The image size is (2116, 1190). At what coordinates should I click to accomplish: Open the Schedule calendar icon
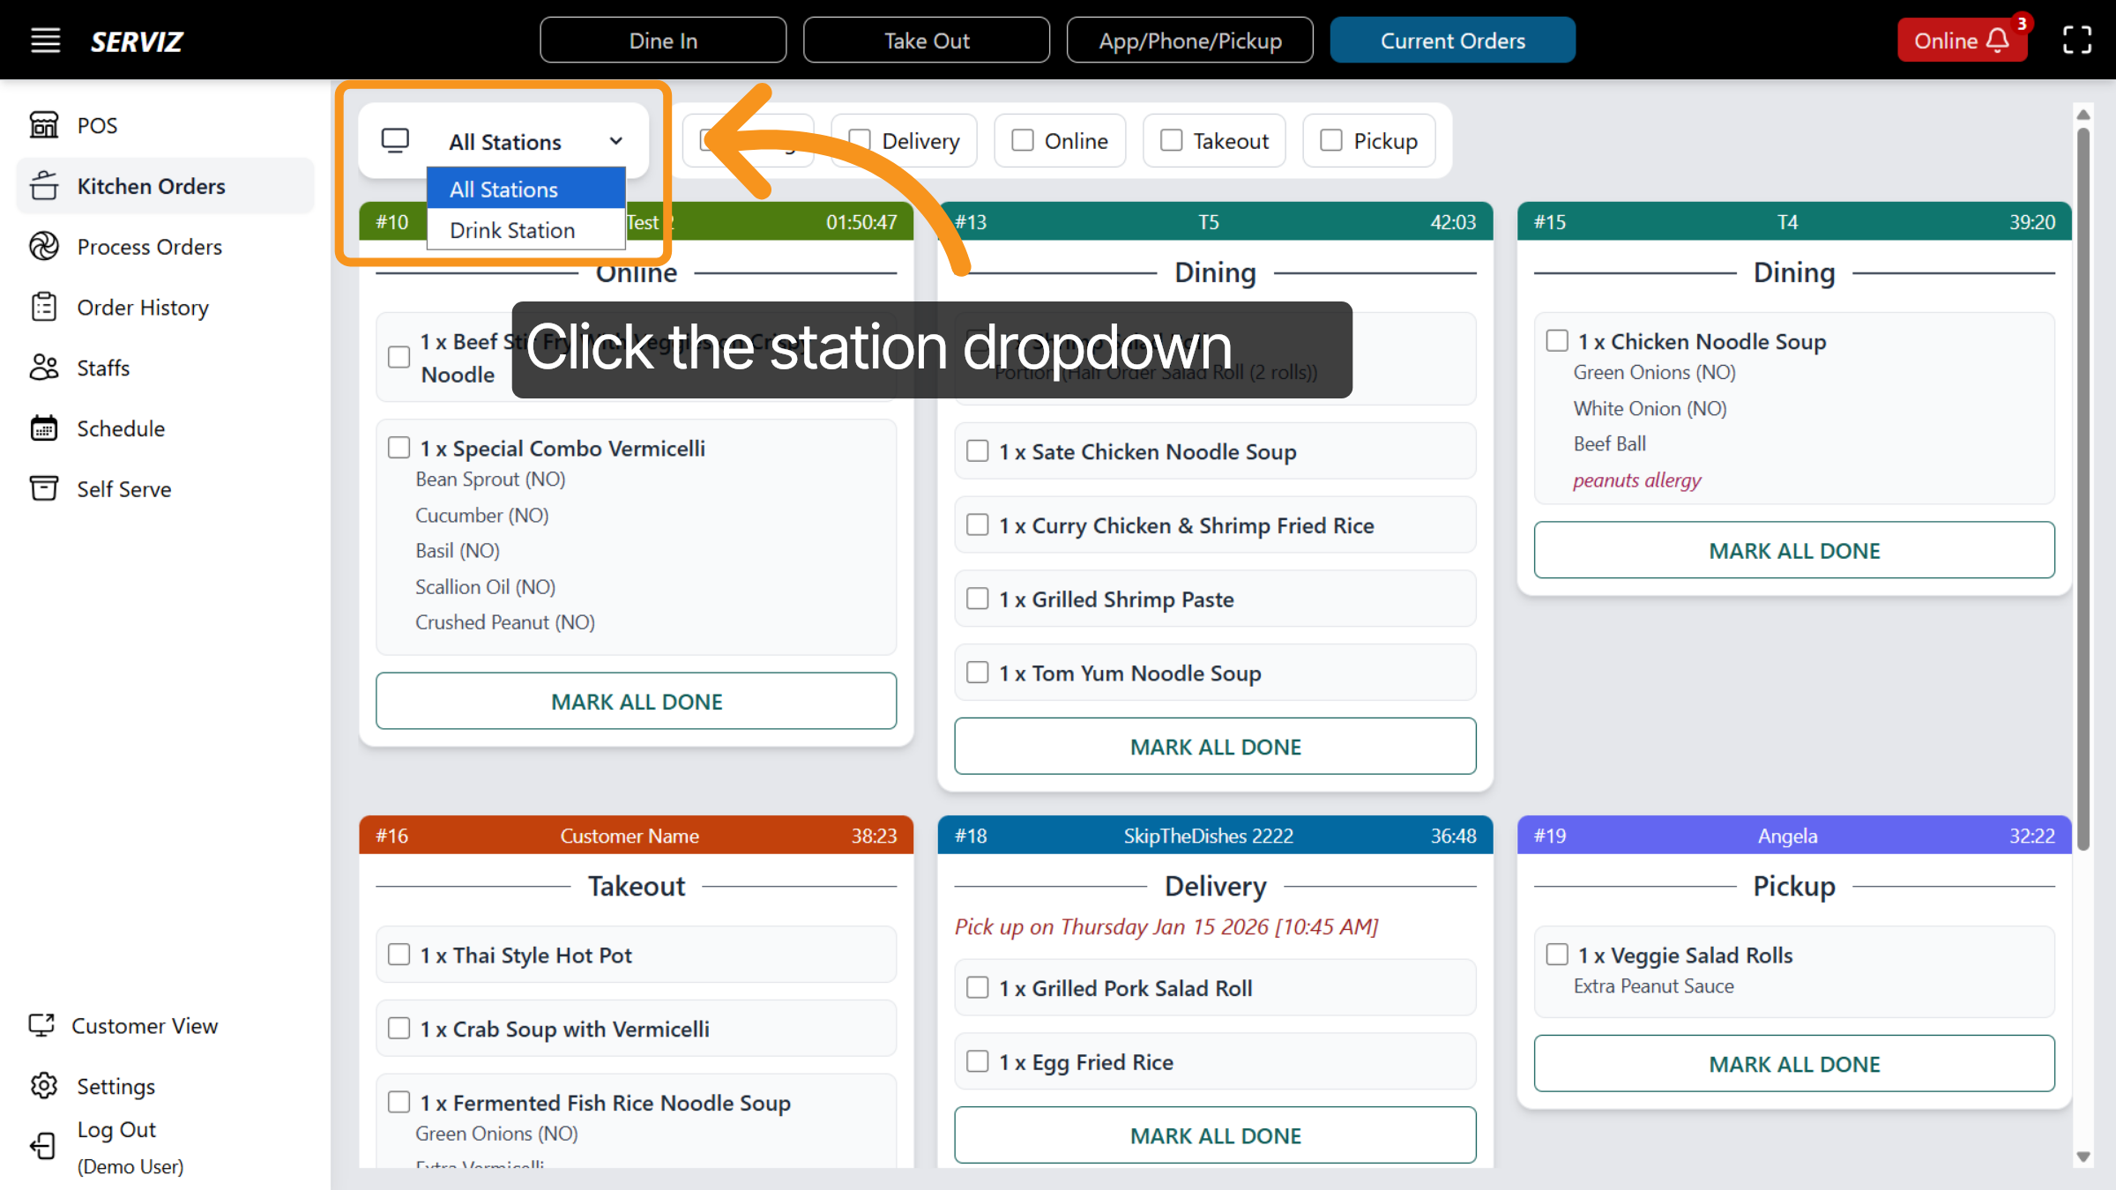coord(45,428)
